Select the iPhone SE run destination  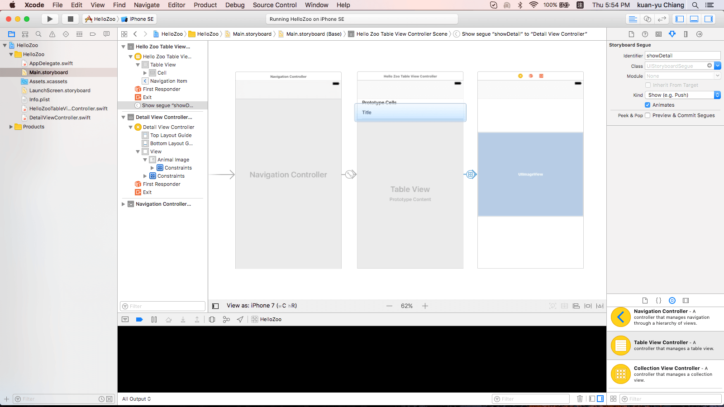pos(138,19)
